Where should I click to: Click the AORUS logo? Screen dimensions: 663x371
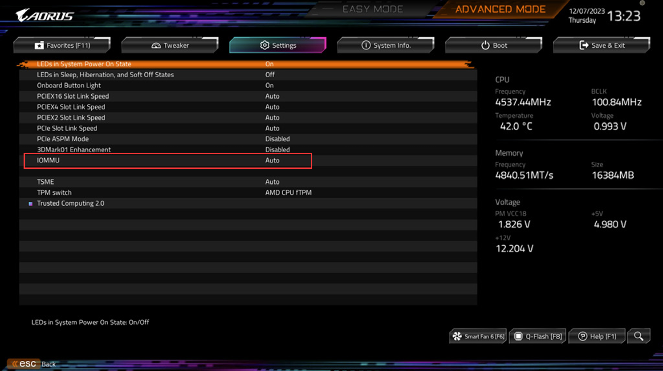pos(45,16)
